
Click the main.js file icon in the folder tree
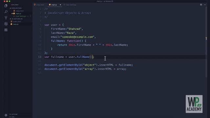coord(11,24)
